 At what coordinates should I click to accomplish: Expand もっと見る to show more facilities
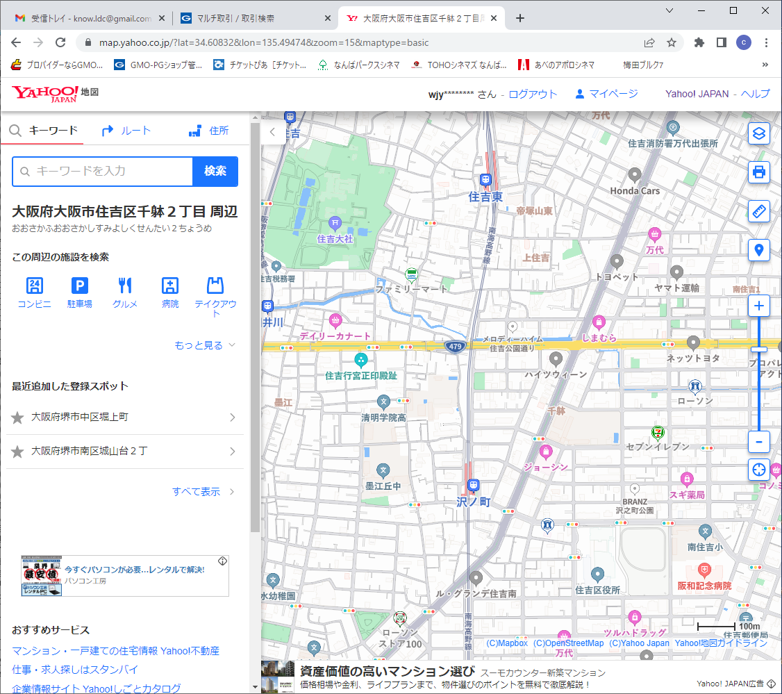point(205,345)
